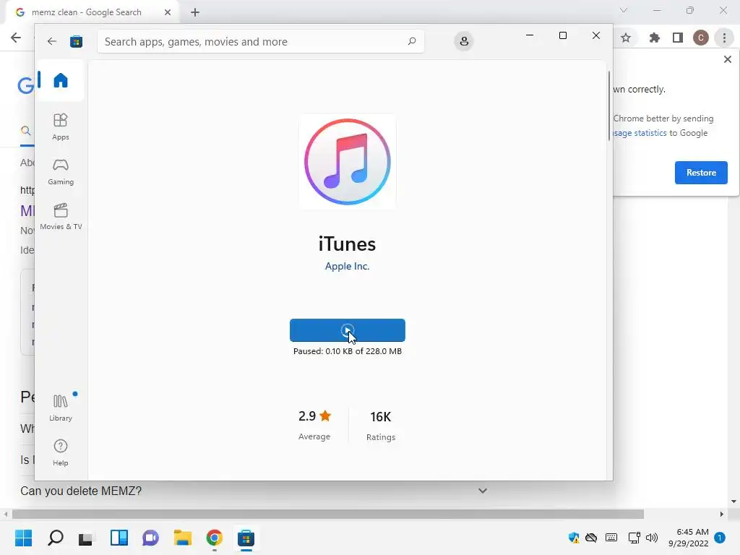
Task: Open a new Chrome tab
Action: pos(195,12)
